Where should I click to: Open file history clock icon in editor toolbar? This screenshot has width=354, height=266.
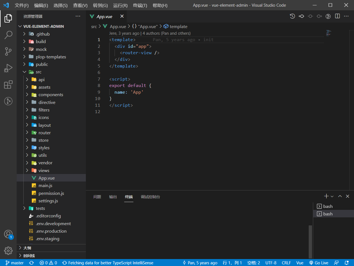(292, 16)
